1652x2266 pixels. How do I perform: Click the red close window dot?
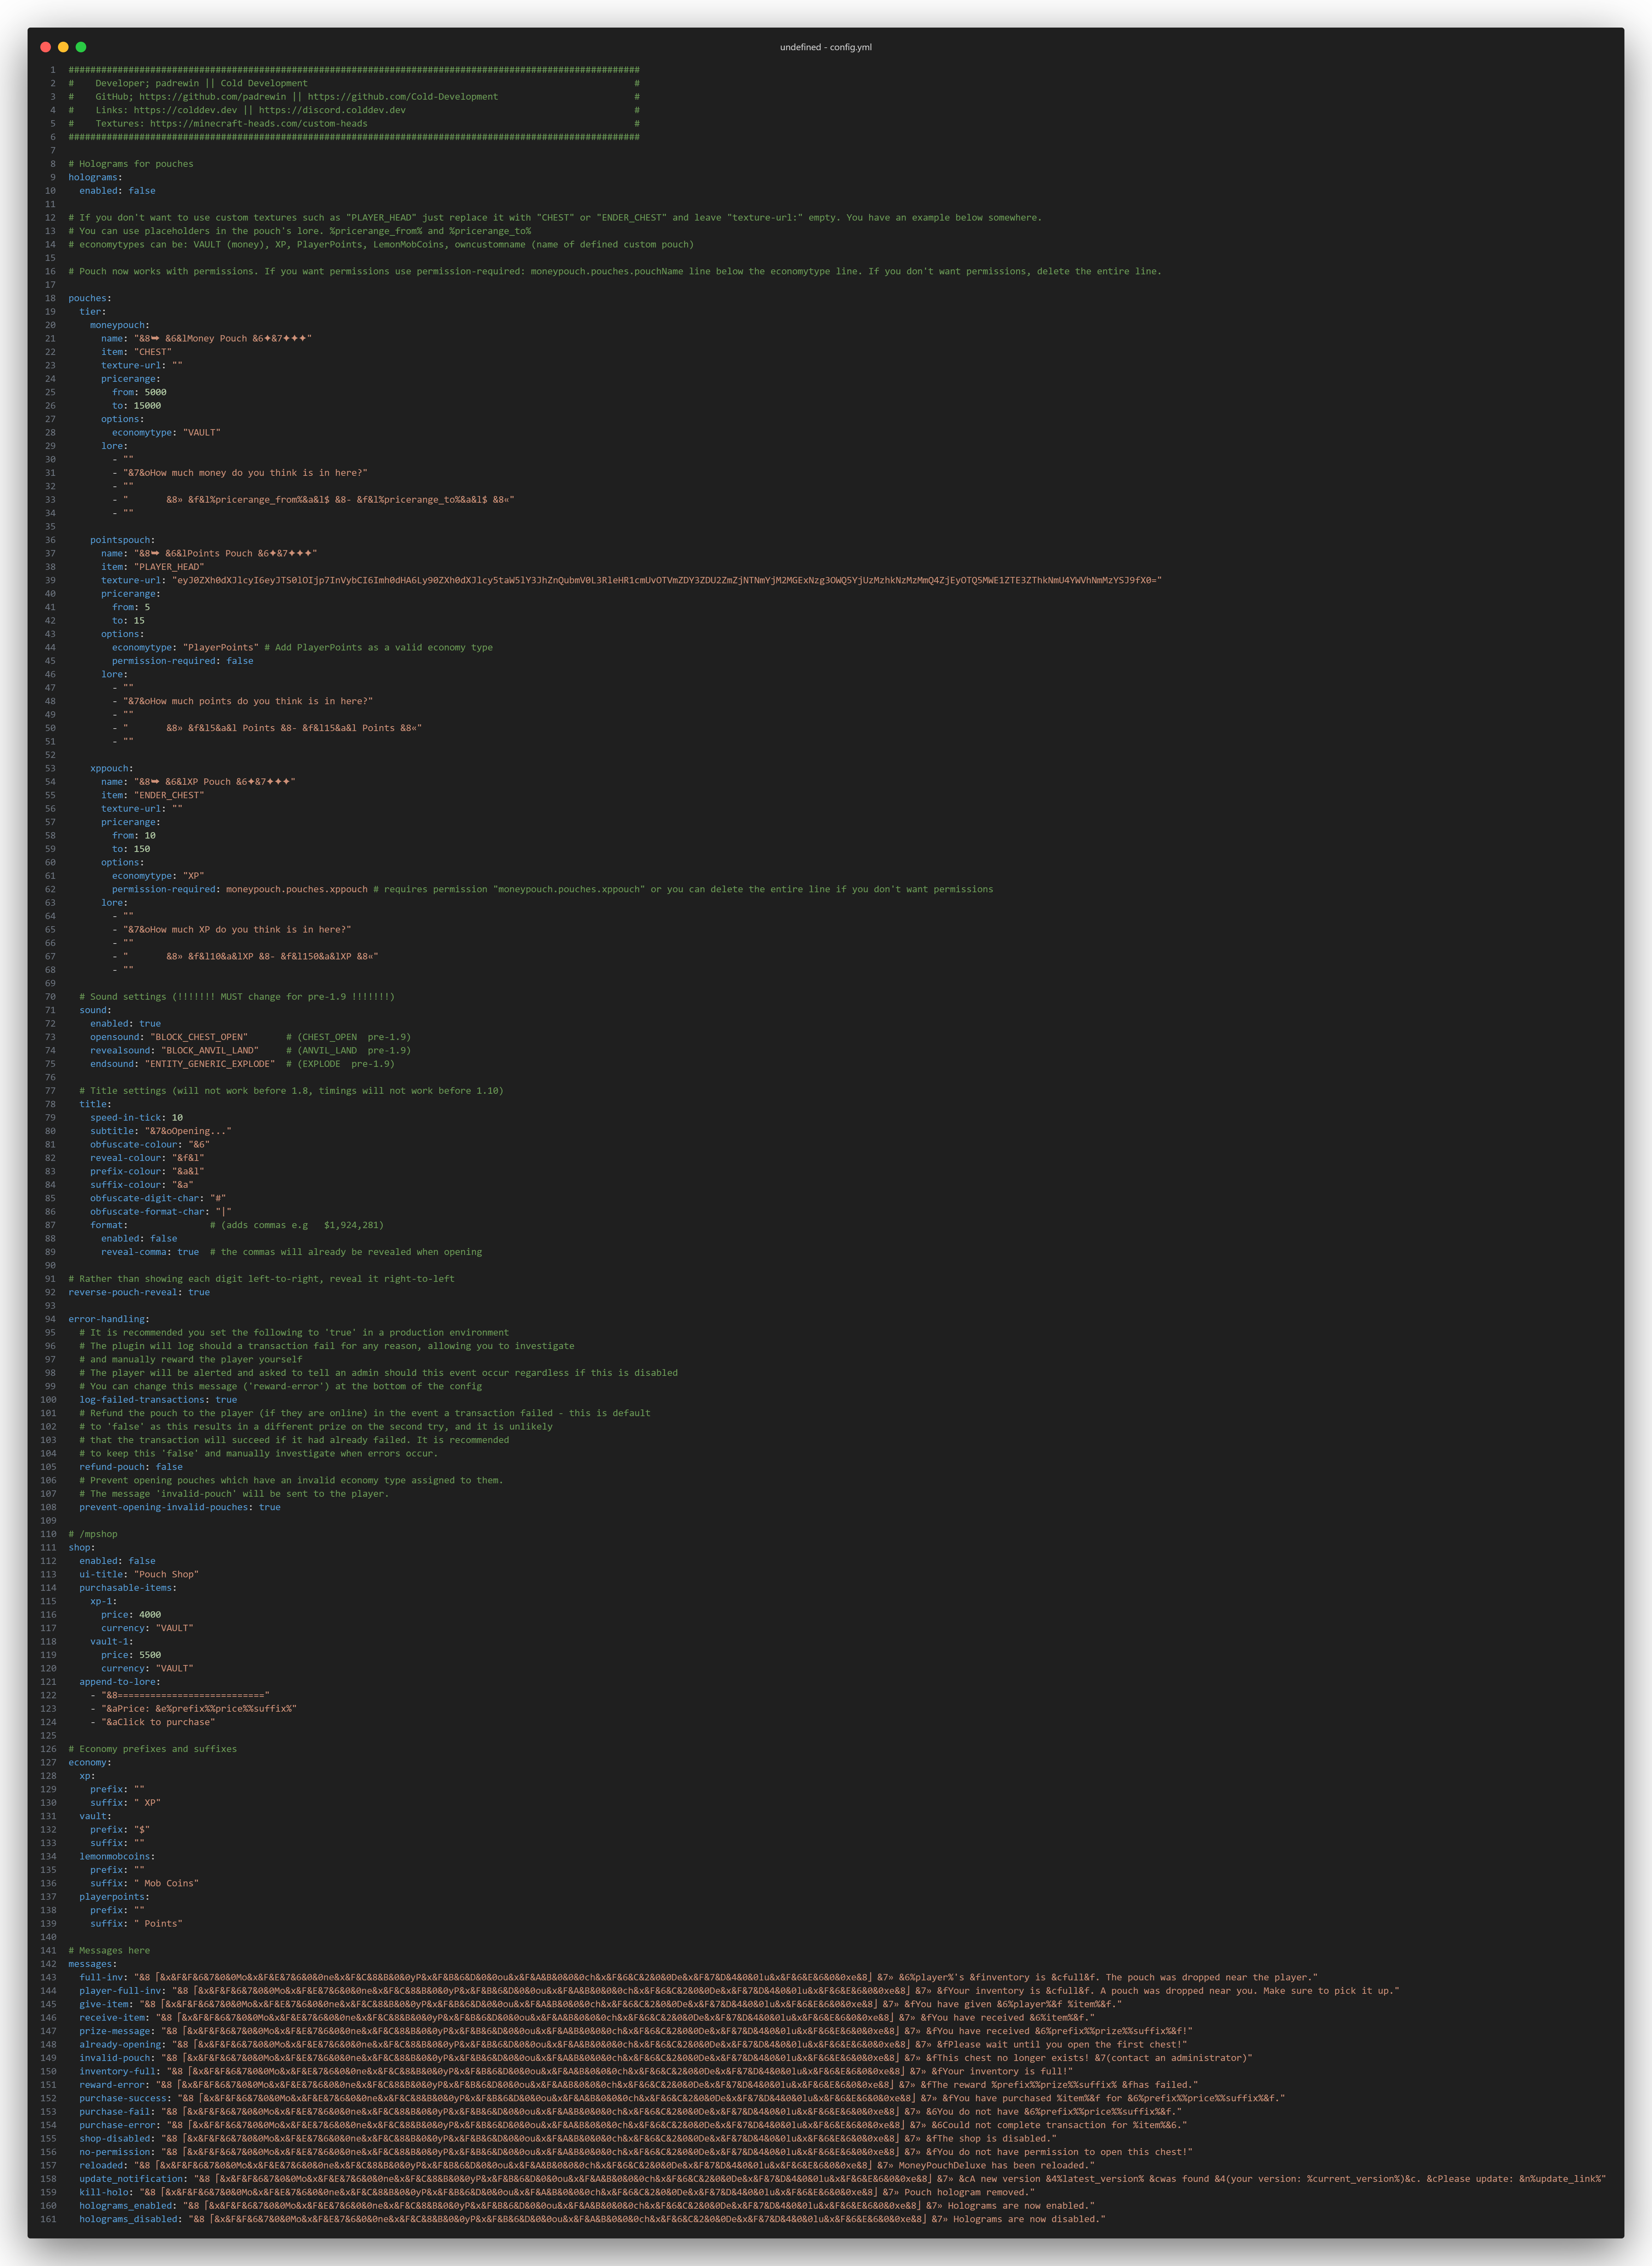pyautogui.click(x=45, y=47)
